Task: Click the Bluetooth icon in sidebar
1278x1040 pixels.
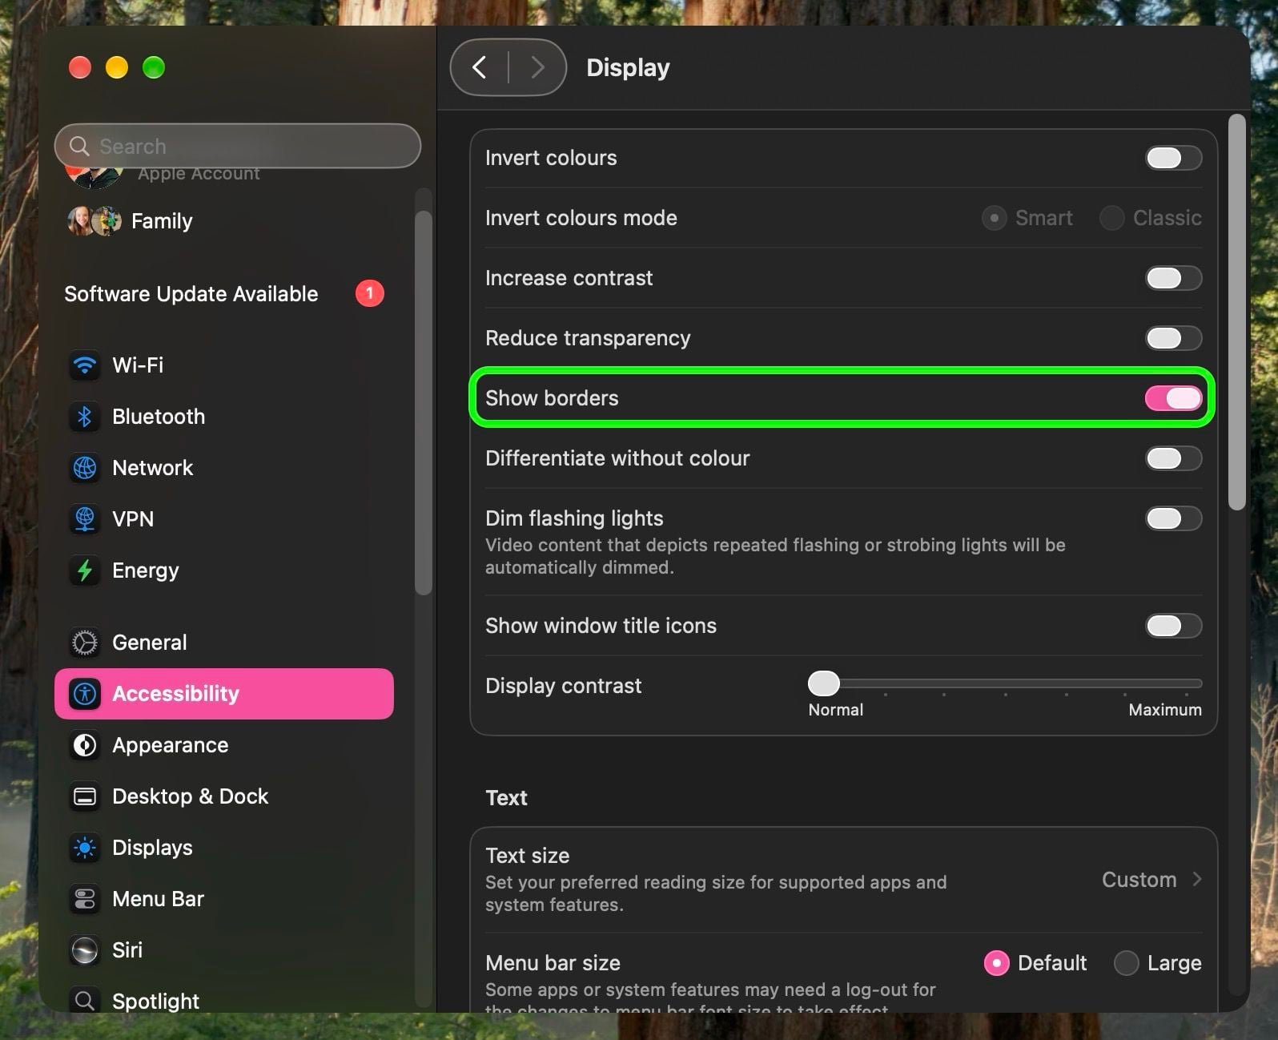Action: (x=85, y=417)
